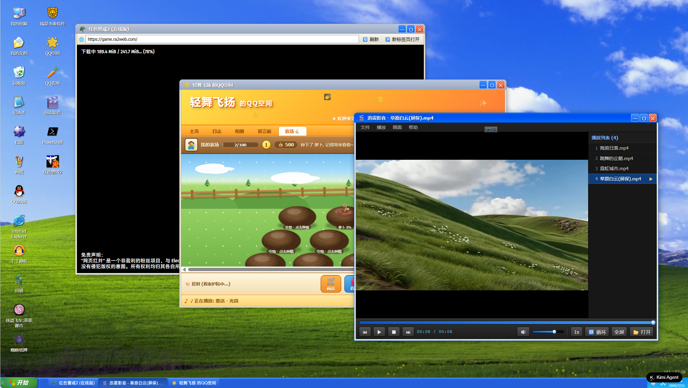This screenshot has width=688, height=388.
Task: Open the 1x playback speed selector
Action: (577, 332)
